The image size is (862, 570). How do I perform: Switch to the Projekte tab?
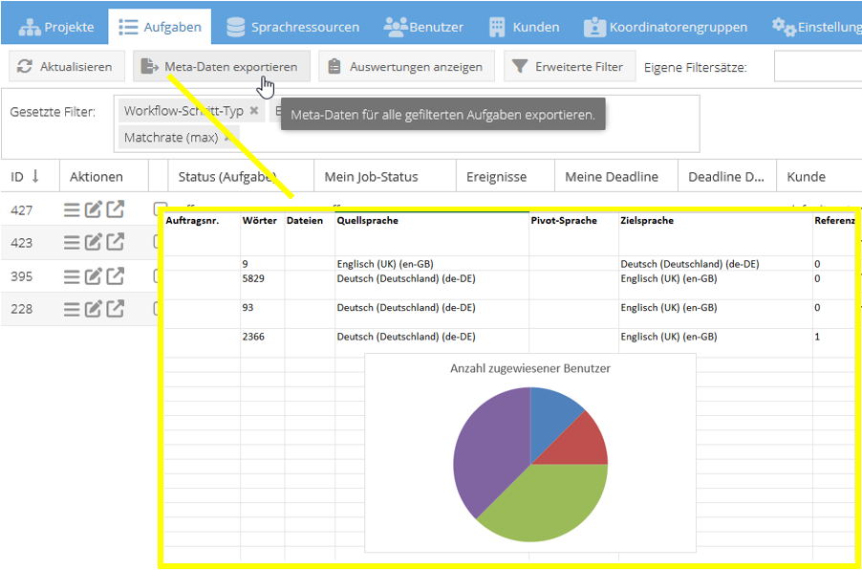tap(56, 27)
